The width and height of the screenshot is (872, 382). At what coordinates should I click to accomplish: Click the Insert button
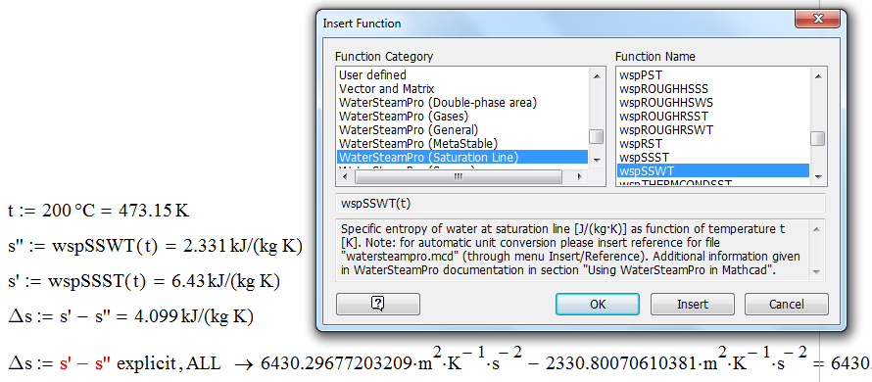click(x=693, y=305)
